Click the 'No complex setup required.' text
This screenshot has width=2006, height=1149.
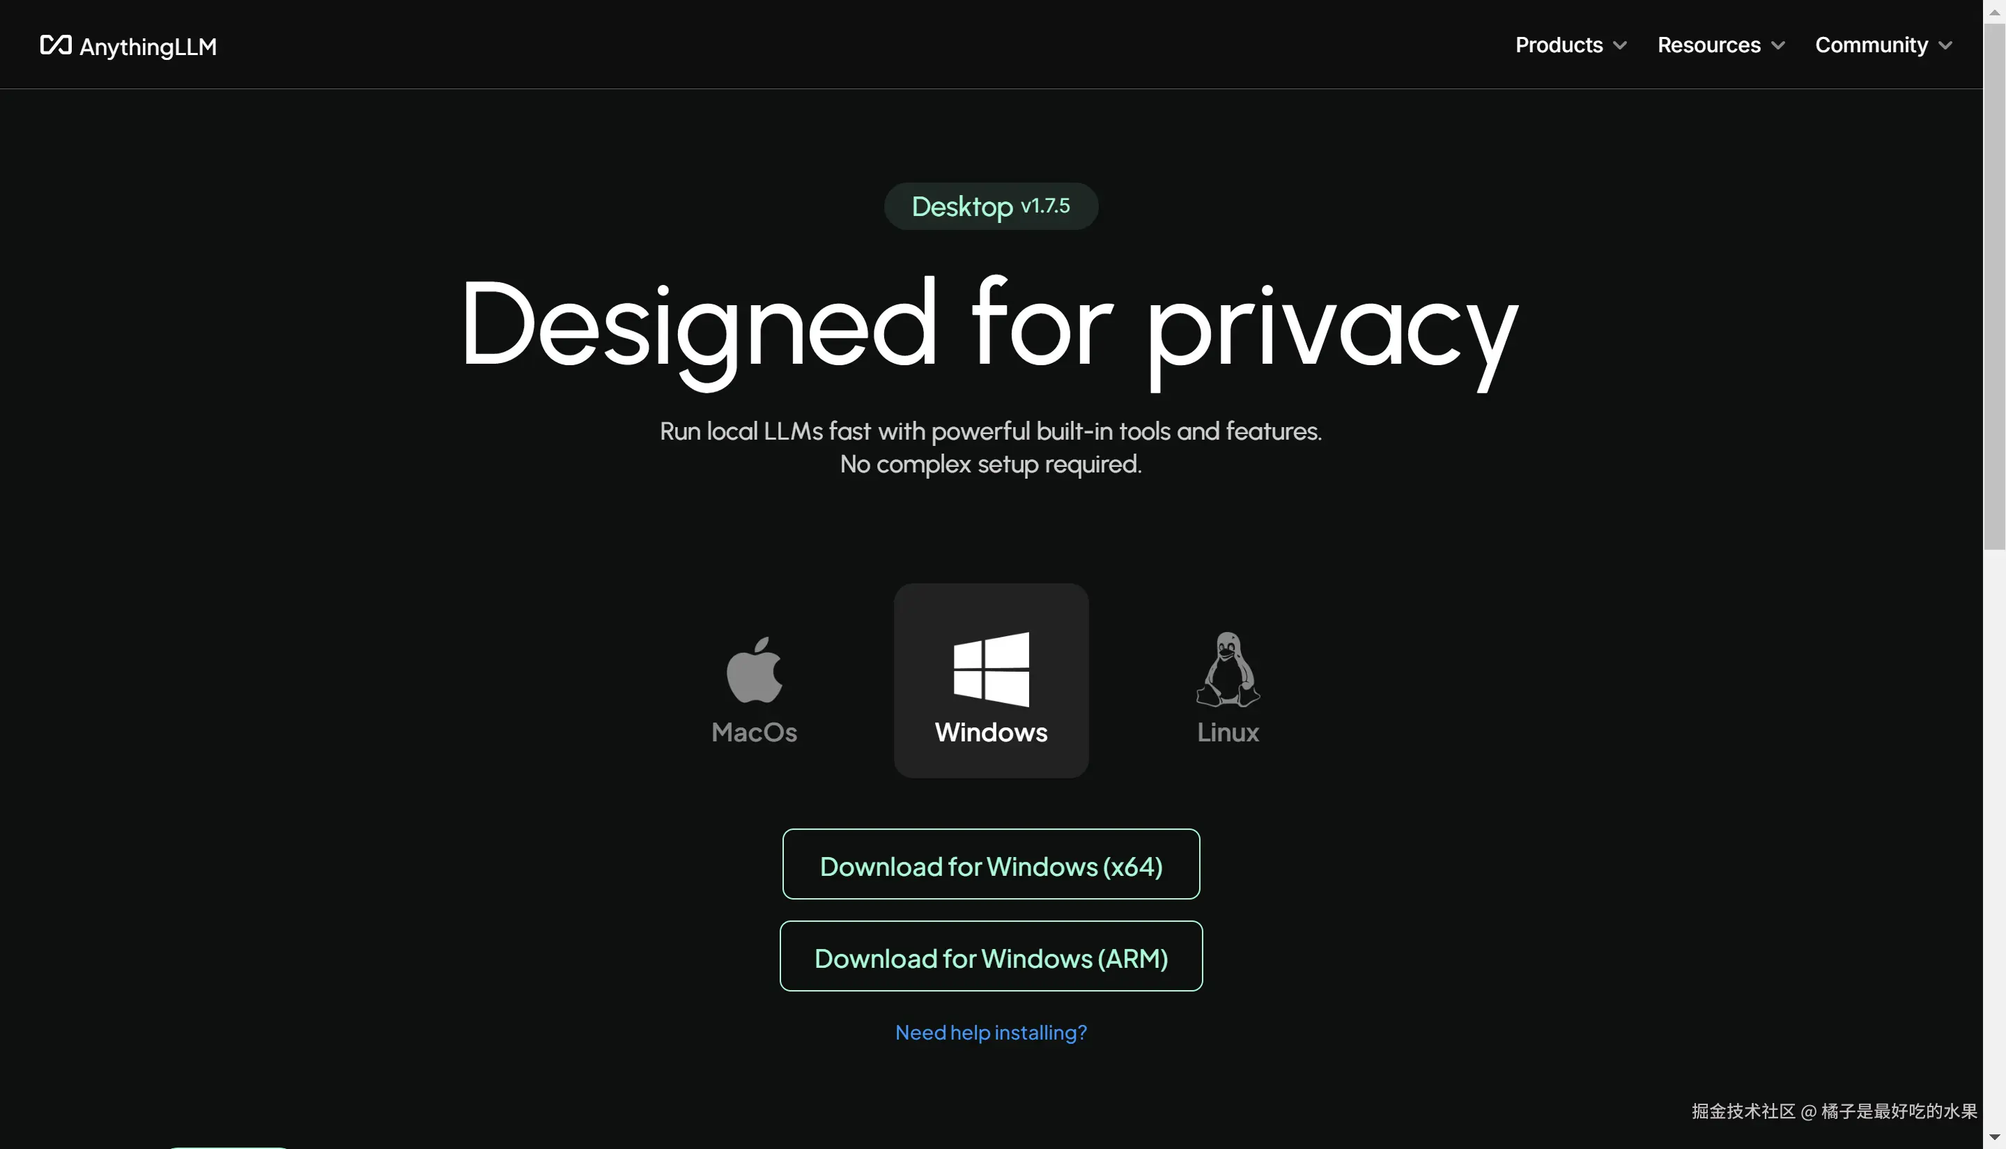tap(992, 464)
